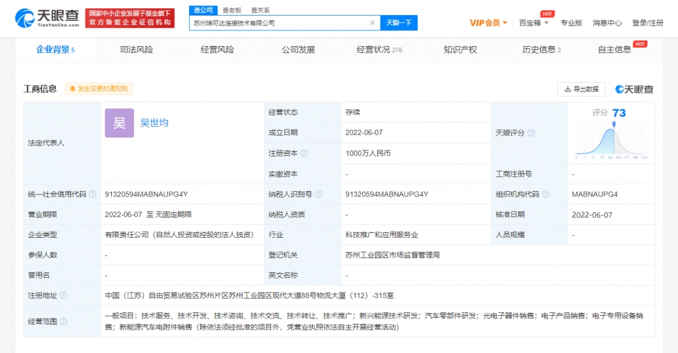Click the 导出数据 export button
Image resolution: width=678 pixels, height=353 pixels.
click(581, 89)
